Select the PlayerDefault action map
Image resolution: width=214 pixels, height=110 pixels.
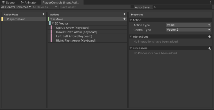(24, 19)
